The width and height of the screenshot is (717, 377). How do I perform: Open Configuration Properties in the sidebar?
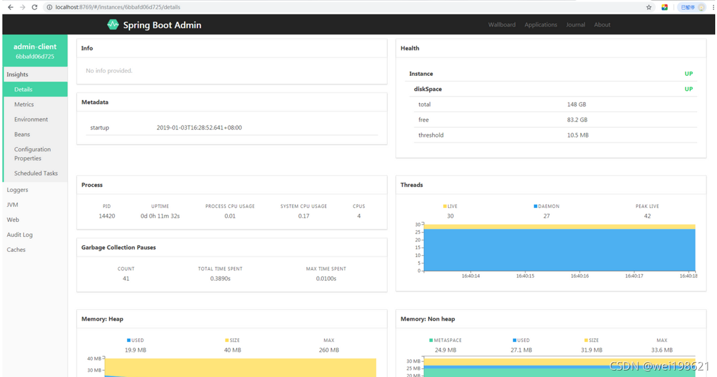pyautogui.click(x=35, y=154)
